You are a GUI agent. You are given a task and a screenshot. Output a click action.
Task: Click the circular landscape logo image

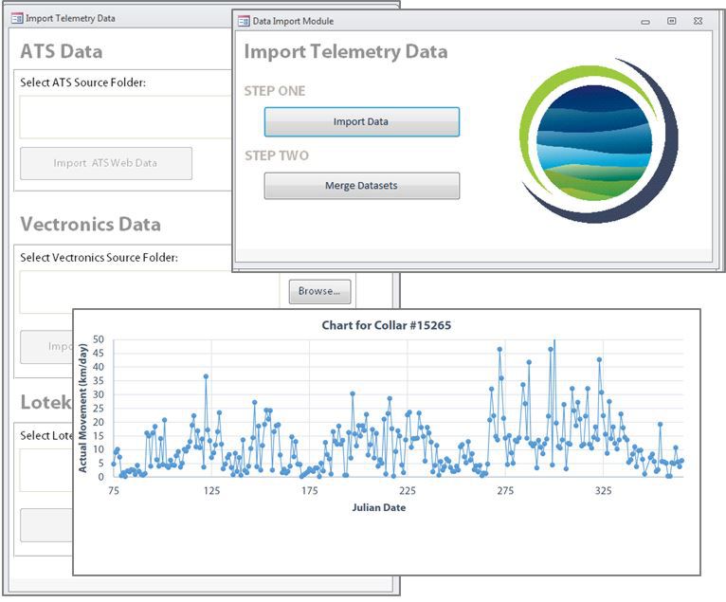pos(598,140)
